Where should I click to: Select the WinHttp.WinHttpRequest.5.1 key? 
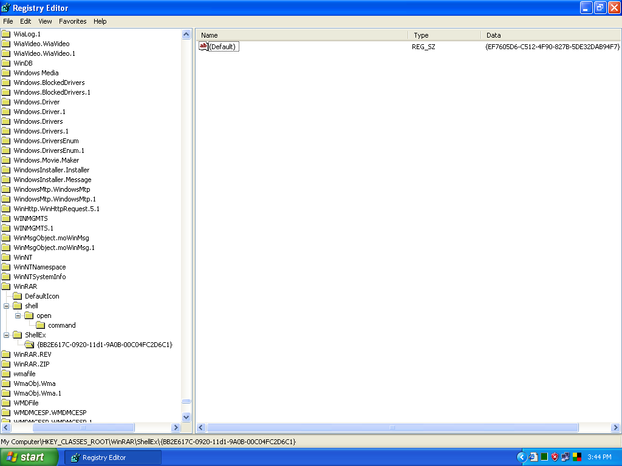56,209
